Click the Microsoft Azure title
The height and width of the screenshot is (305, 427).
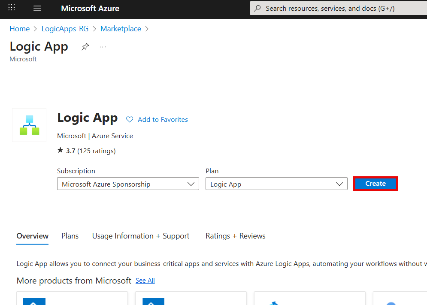pyautogui.click(x=90, y=9)
